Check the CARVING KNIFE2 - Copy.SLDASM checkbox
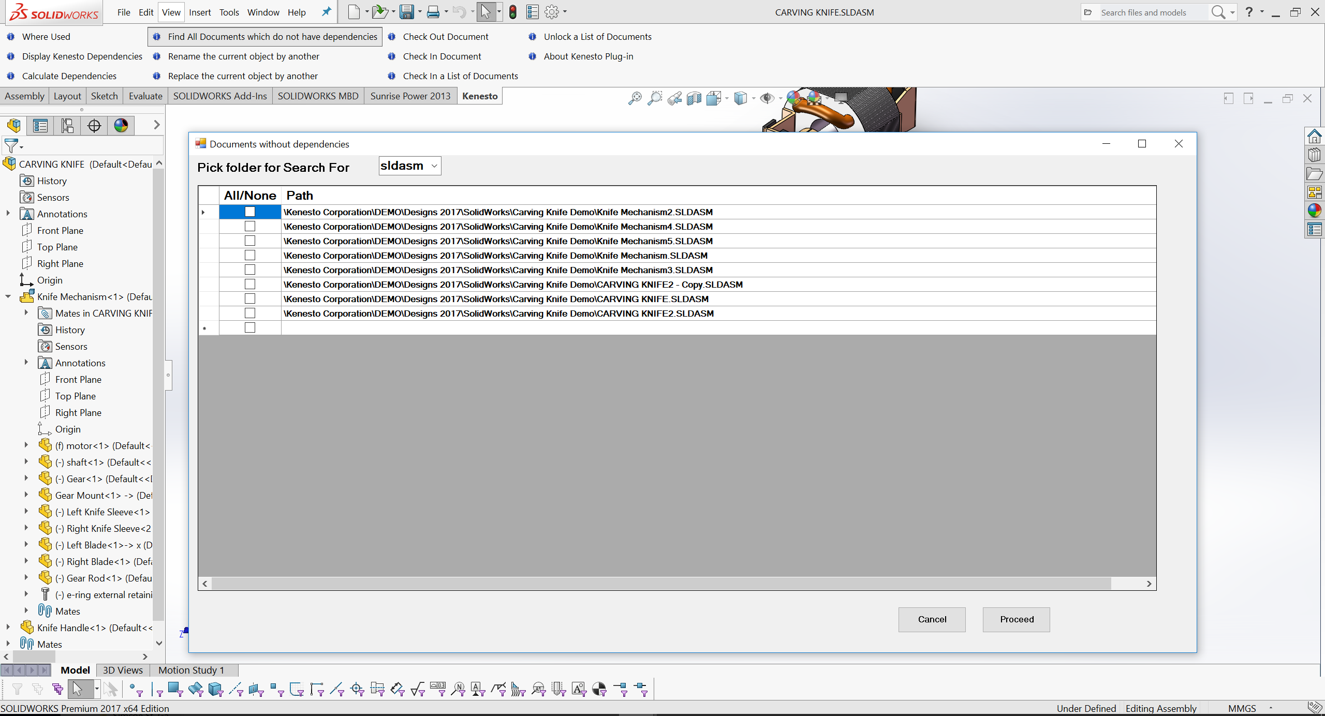The width and height of the screenshot is (1325, 716). pos(250,284)
